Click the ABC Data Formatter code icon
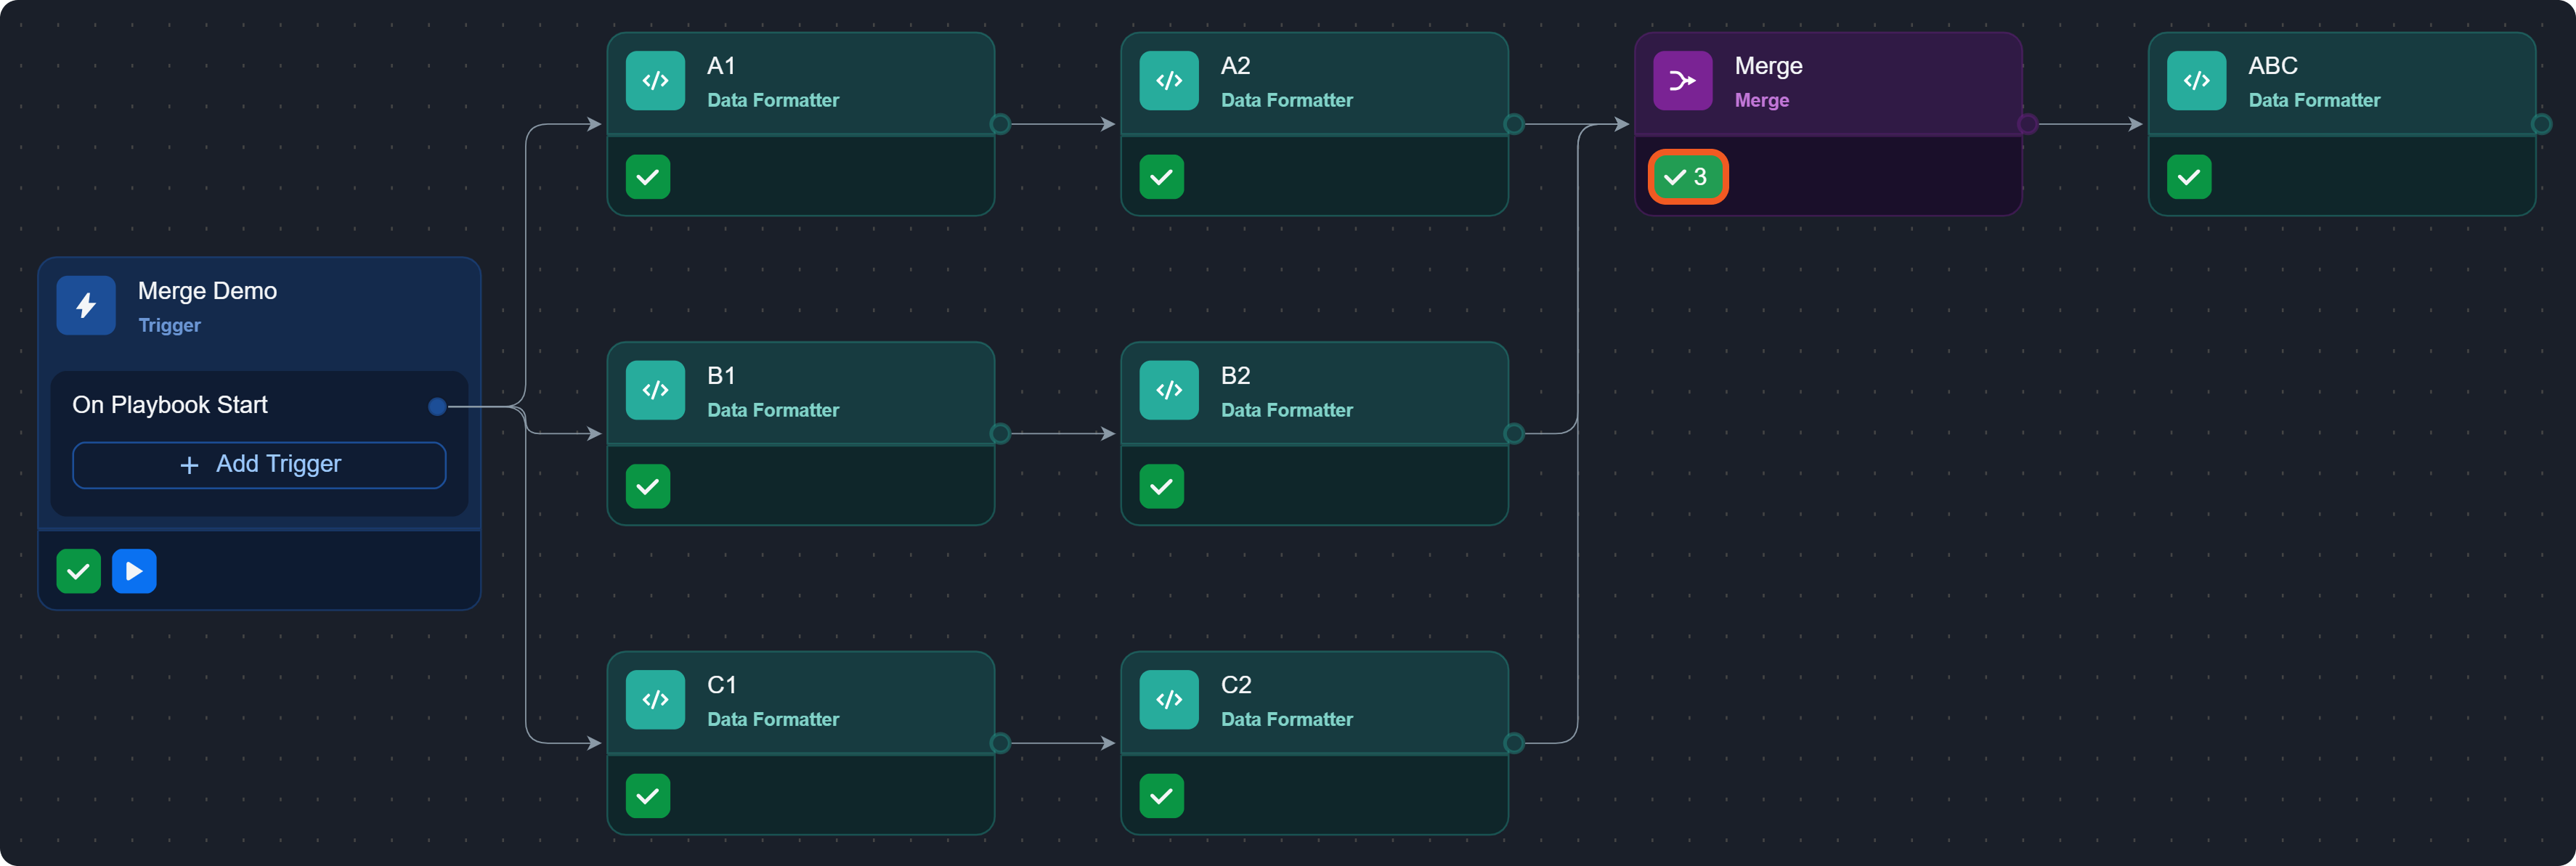The width and height of the screenshot is (2576, 866). pos(2196,81)
